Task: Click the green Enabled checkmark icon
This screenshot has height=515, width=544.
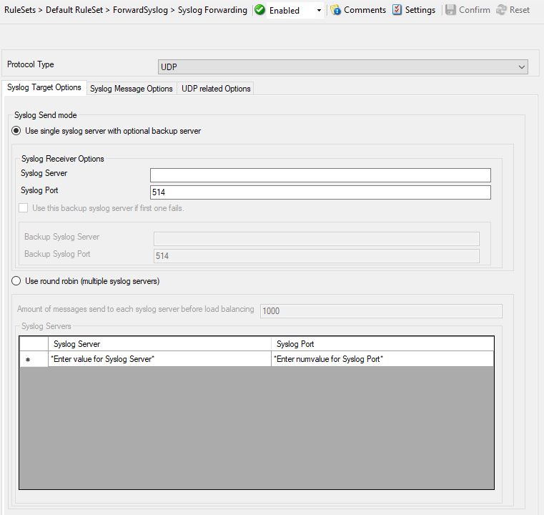Action: click(x=259, y=10)
